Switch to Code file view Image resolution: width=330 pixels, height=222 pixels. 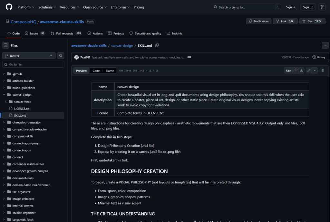96,71
